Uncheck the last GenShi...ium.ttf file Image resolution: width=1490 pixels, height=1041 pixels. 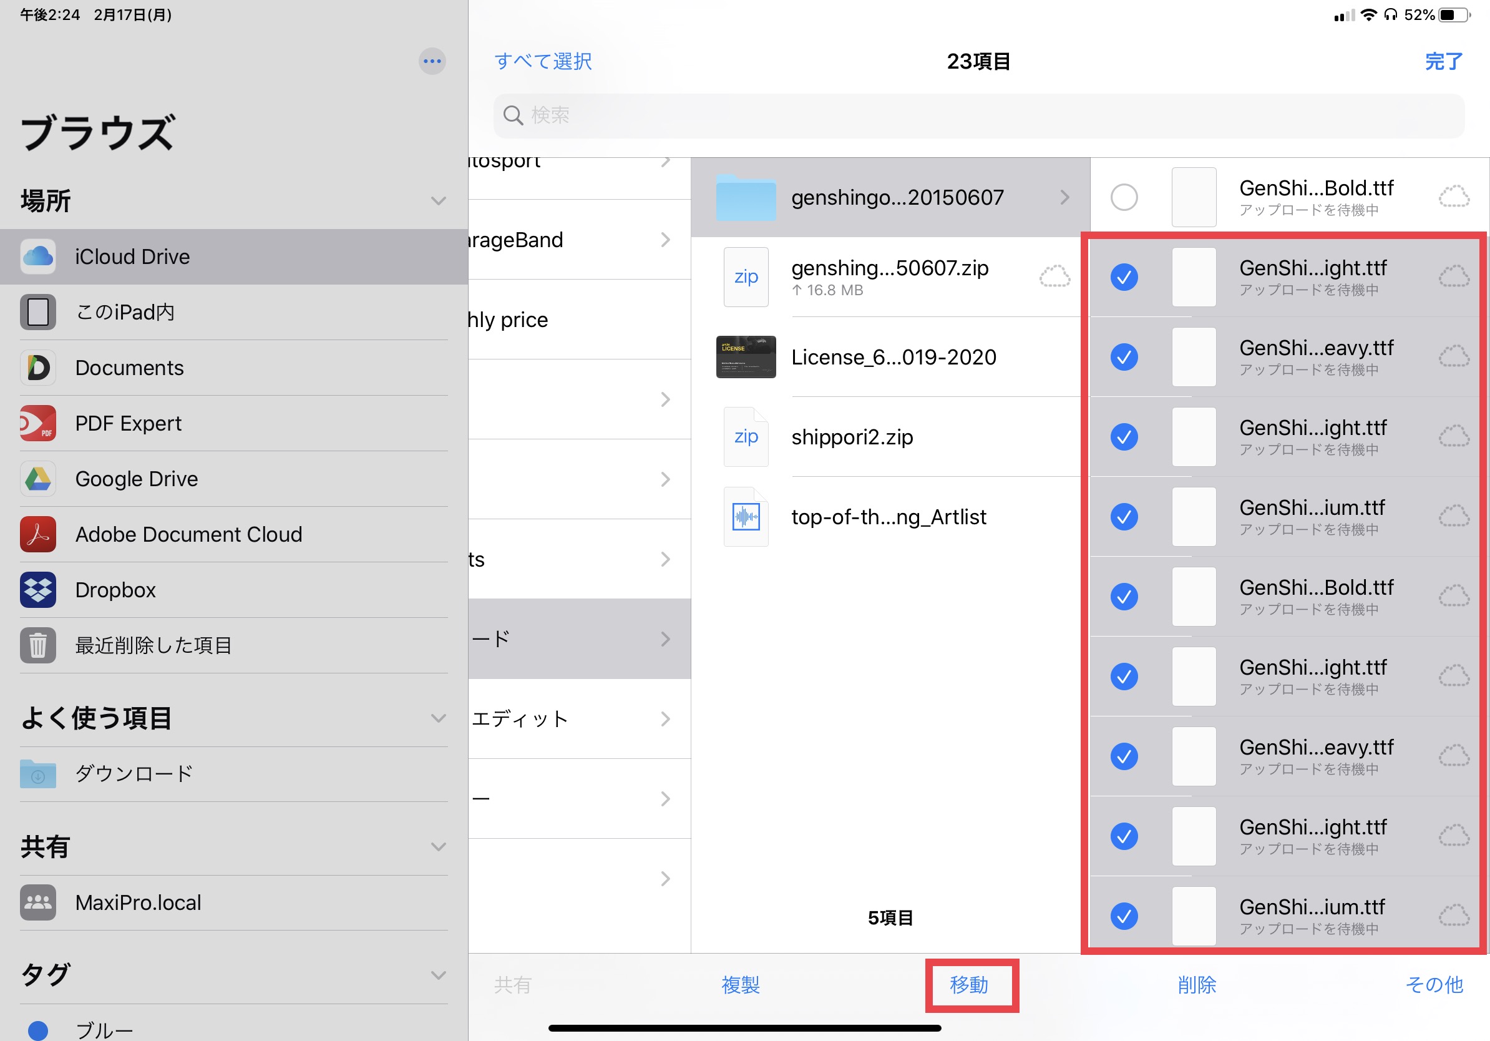click(x=1123, y=916)
